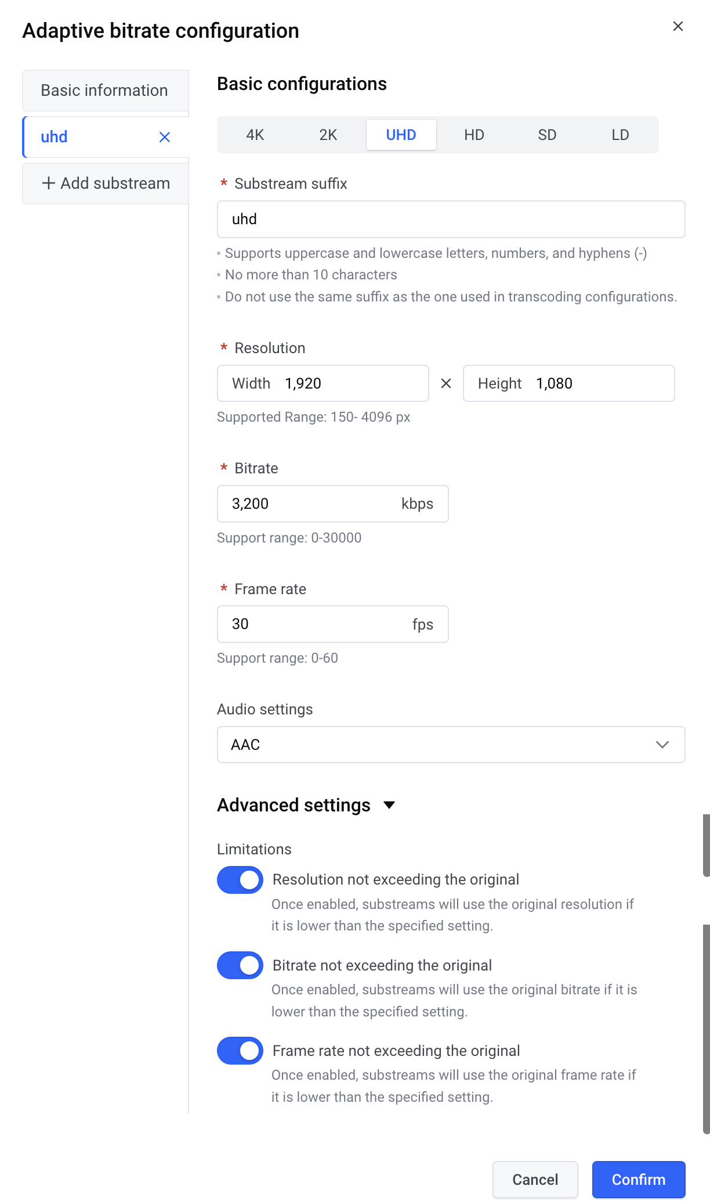Select the 4K preset tab

point(255,135)
